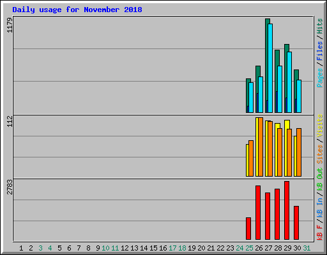This screenshot has height=255, width=327.
Task: Click weekend day 3 on the x-axis
Action: 40,248
